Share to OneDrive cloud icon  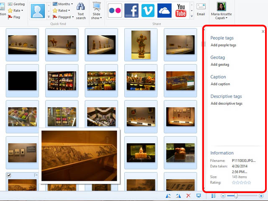pos(165,10)
